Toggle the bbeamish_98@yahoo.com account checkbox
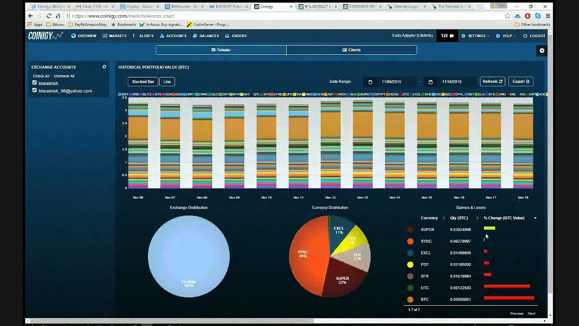 click(34, 91)
